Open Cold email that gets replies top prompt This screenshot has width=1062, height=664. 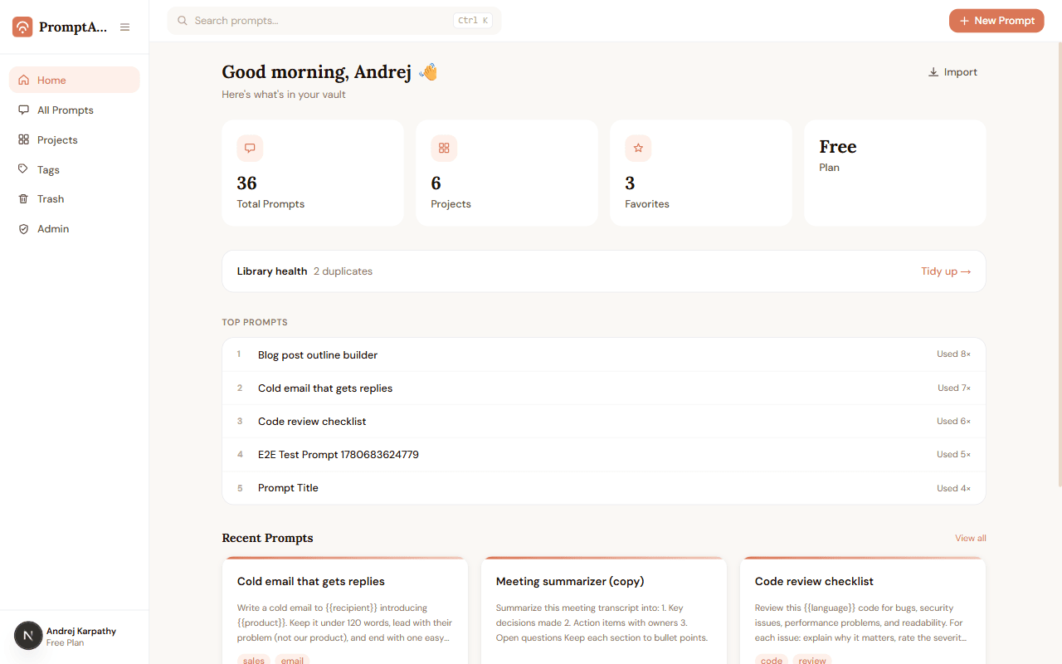[x=604, y=388]
